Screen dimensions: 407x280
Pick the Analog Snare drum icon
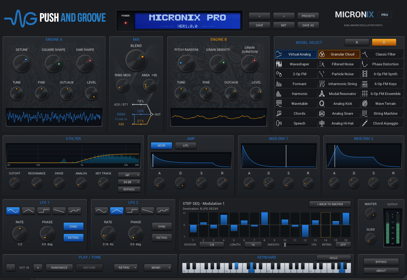(322, 113)
